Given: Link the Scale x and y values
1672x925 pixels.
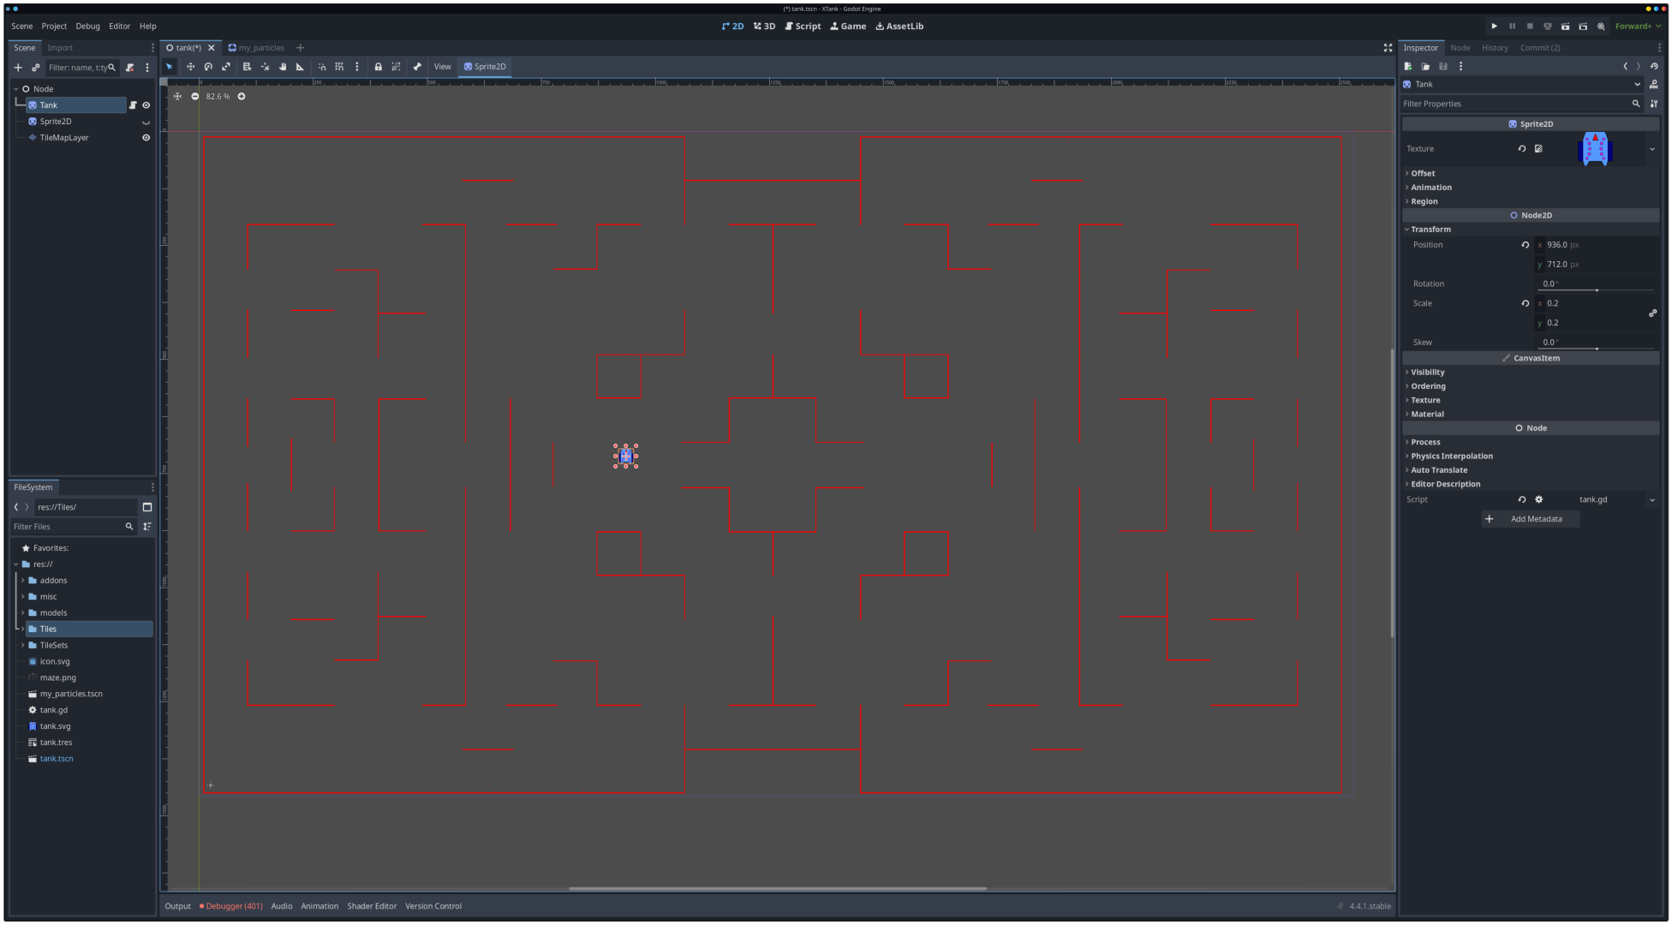Looking at the screenshot, I should [x=1653, y=313].
